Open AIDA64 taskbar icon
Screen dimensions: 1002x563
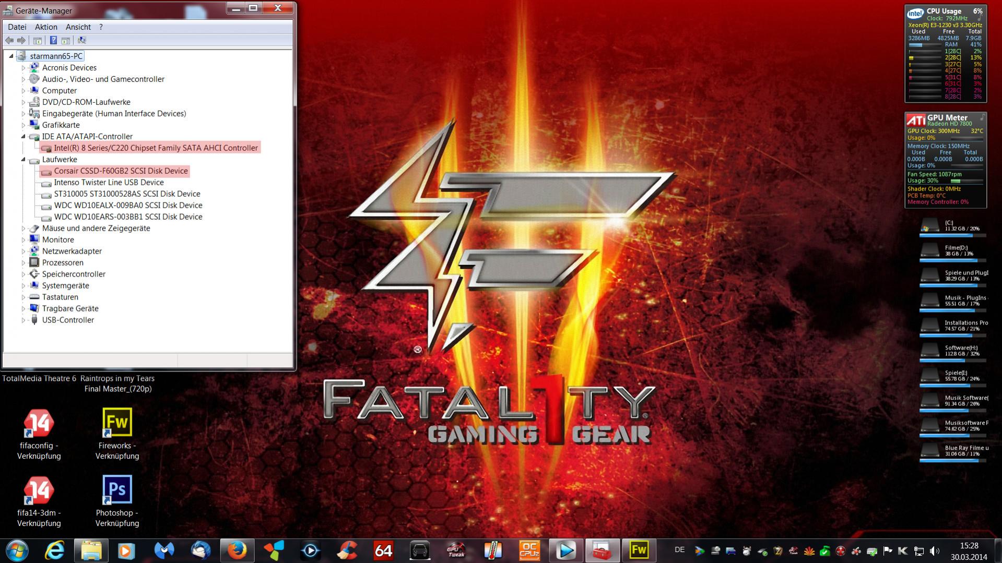pos(383,550)
